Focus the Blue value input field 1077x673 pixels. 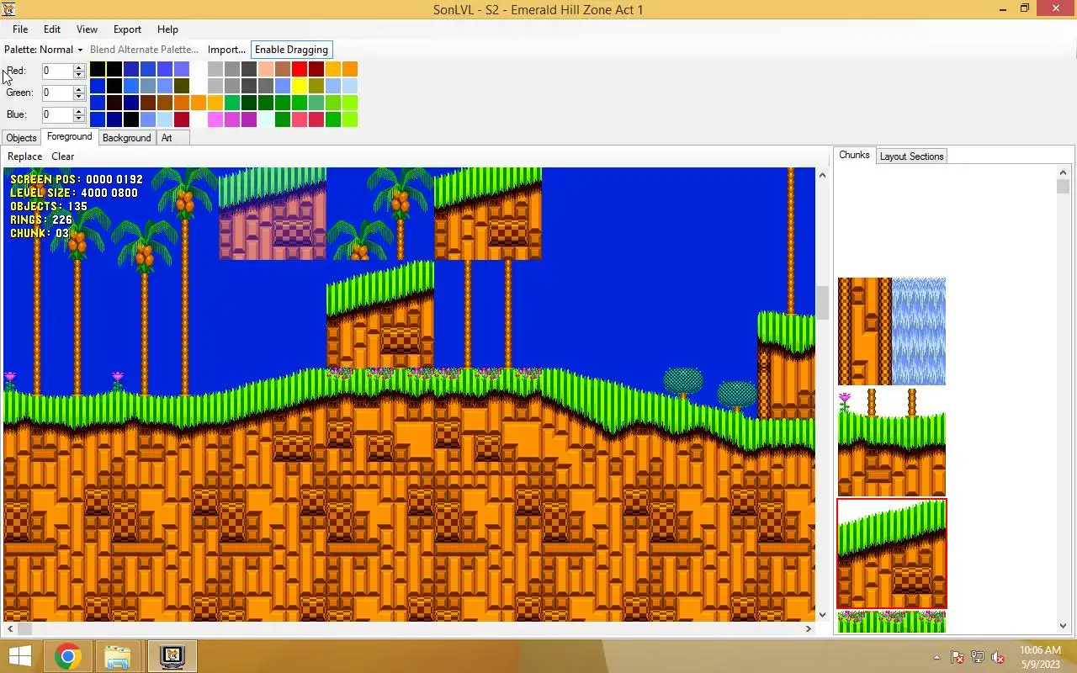click(57, 115)
